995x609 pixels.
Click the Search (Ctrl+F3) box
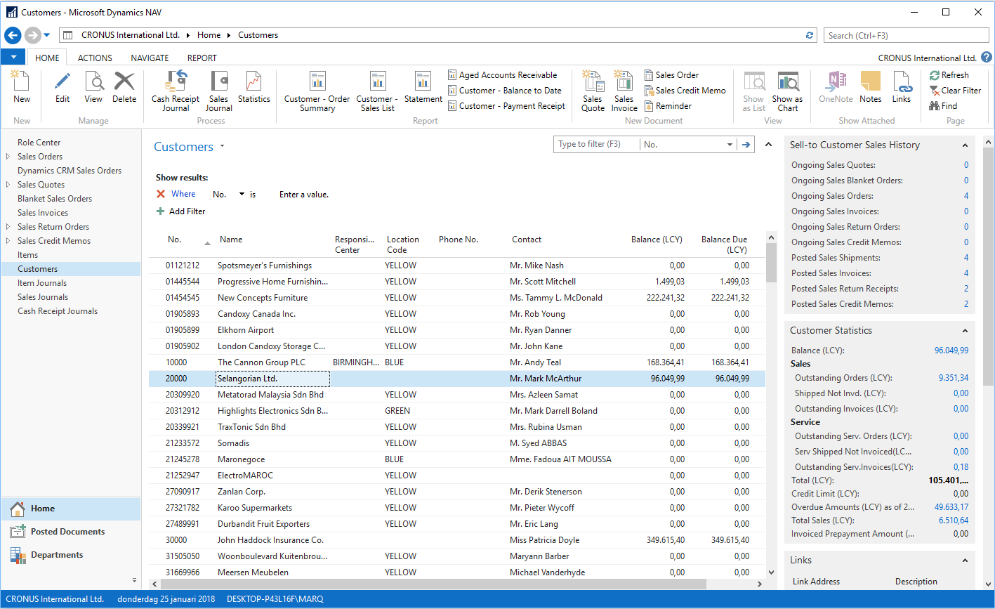coord(905,35)
